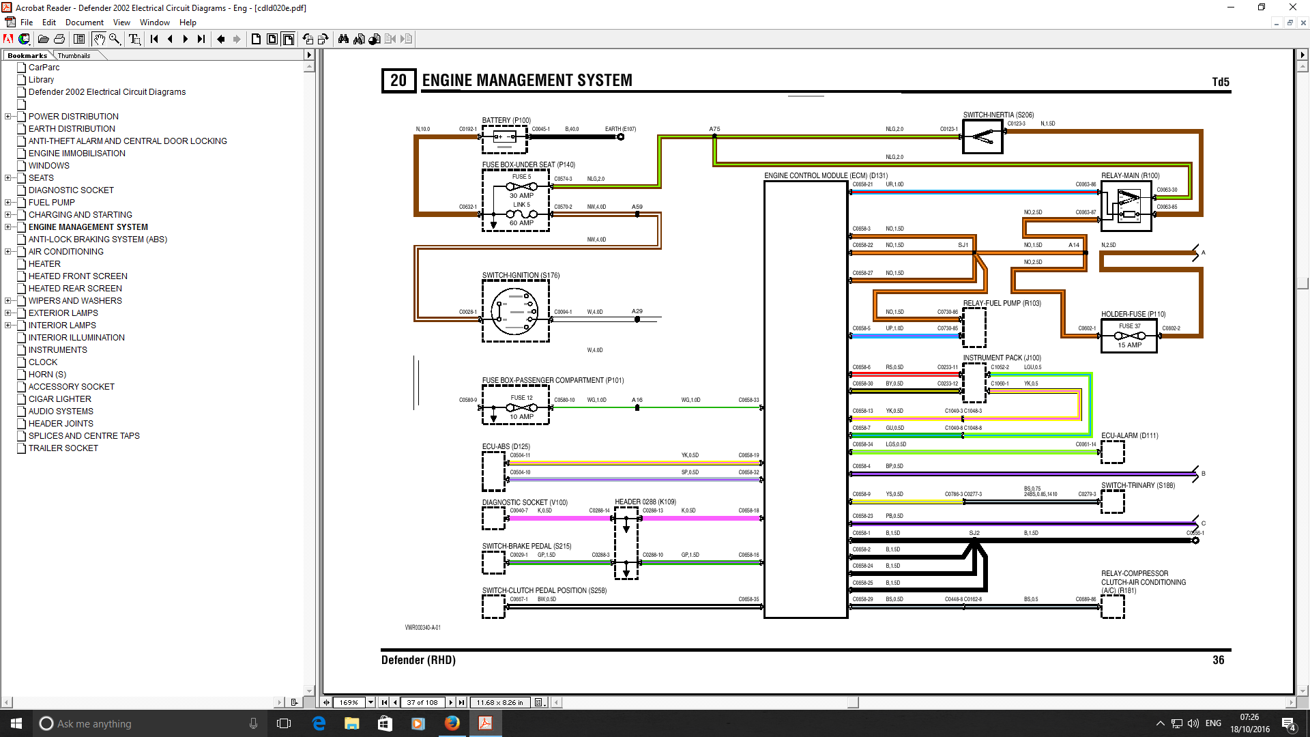Click the Print icon in toolbar

[x=59, y=39]
